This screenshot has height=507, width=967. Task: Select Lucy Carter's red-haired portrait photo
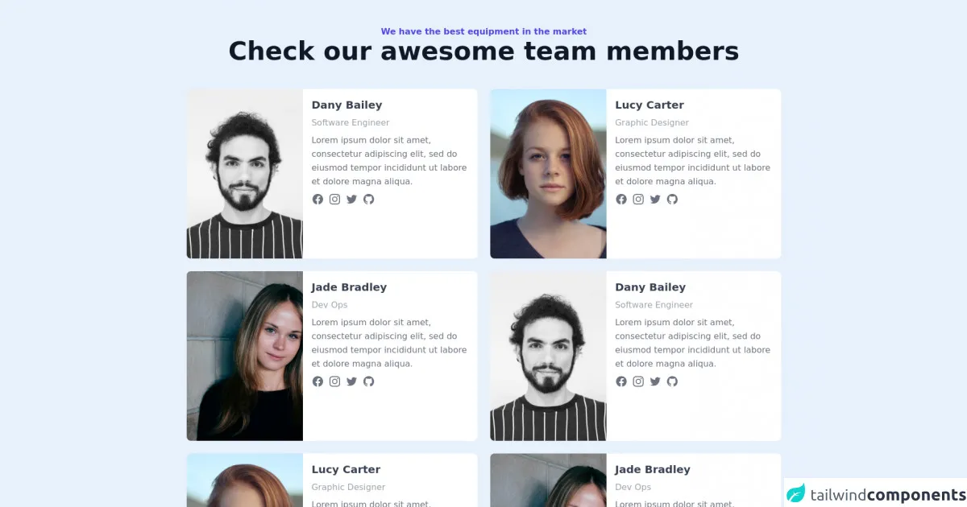[548, 174]
